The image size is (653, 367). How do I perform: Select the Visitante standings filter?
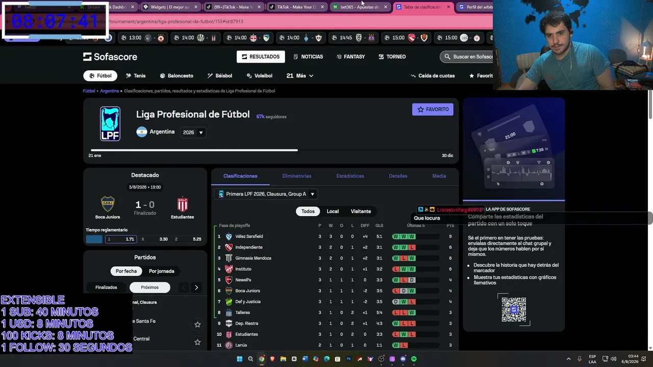pos(361,211)
